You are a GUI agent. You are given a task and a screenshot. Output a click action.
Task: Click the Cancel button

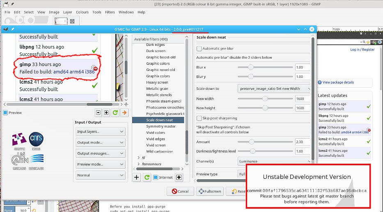pyautogui.click(x=180, y=191)
